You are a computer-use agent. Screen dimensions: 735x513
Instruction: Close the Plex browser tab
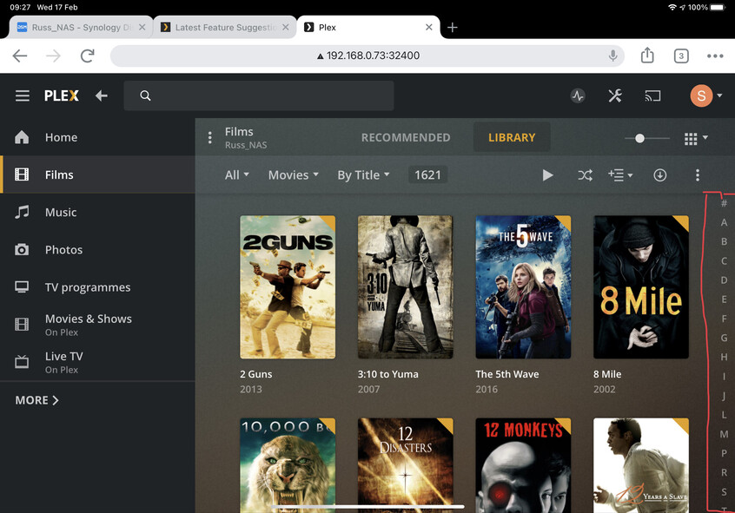[x=428, y=27]
